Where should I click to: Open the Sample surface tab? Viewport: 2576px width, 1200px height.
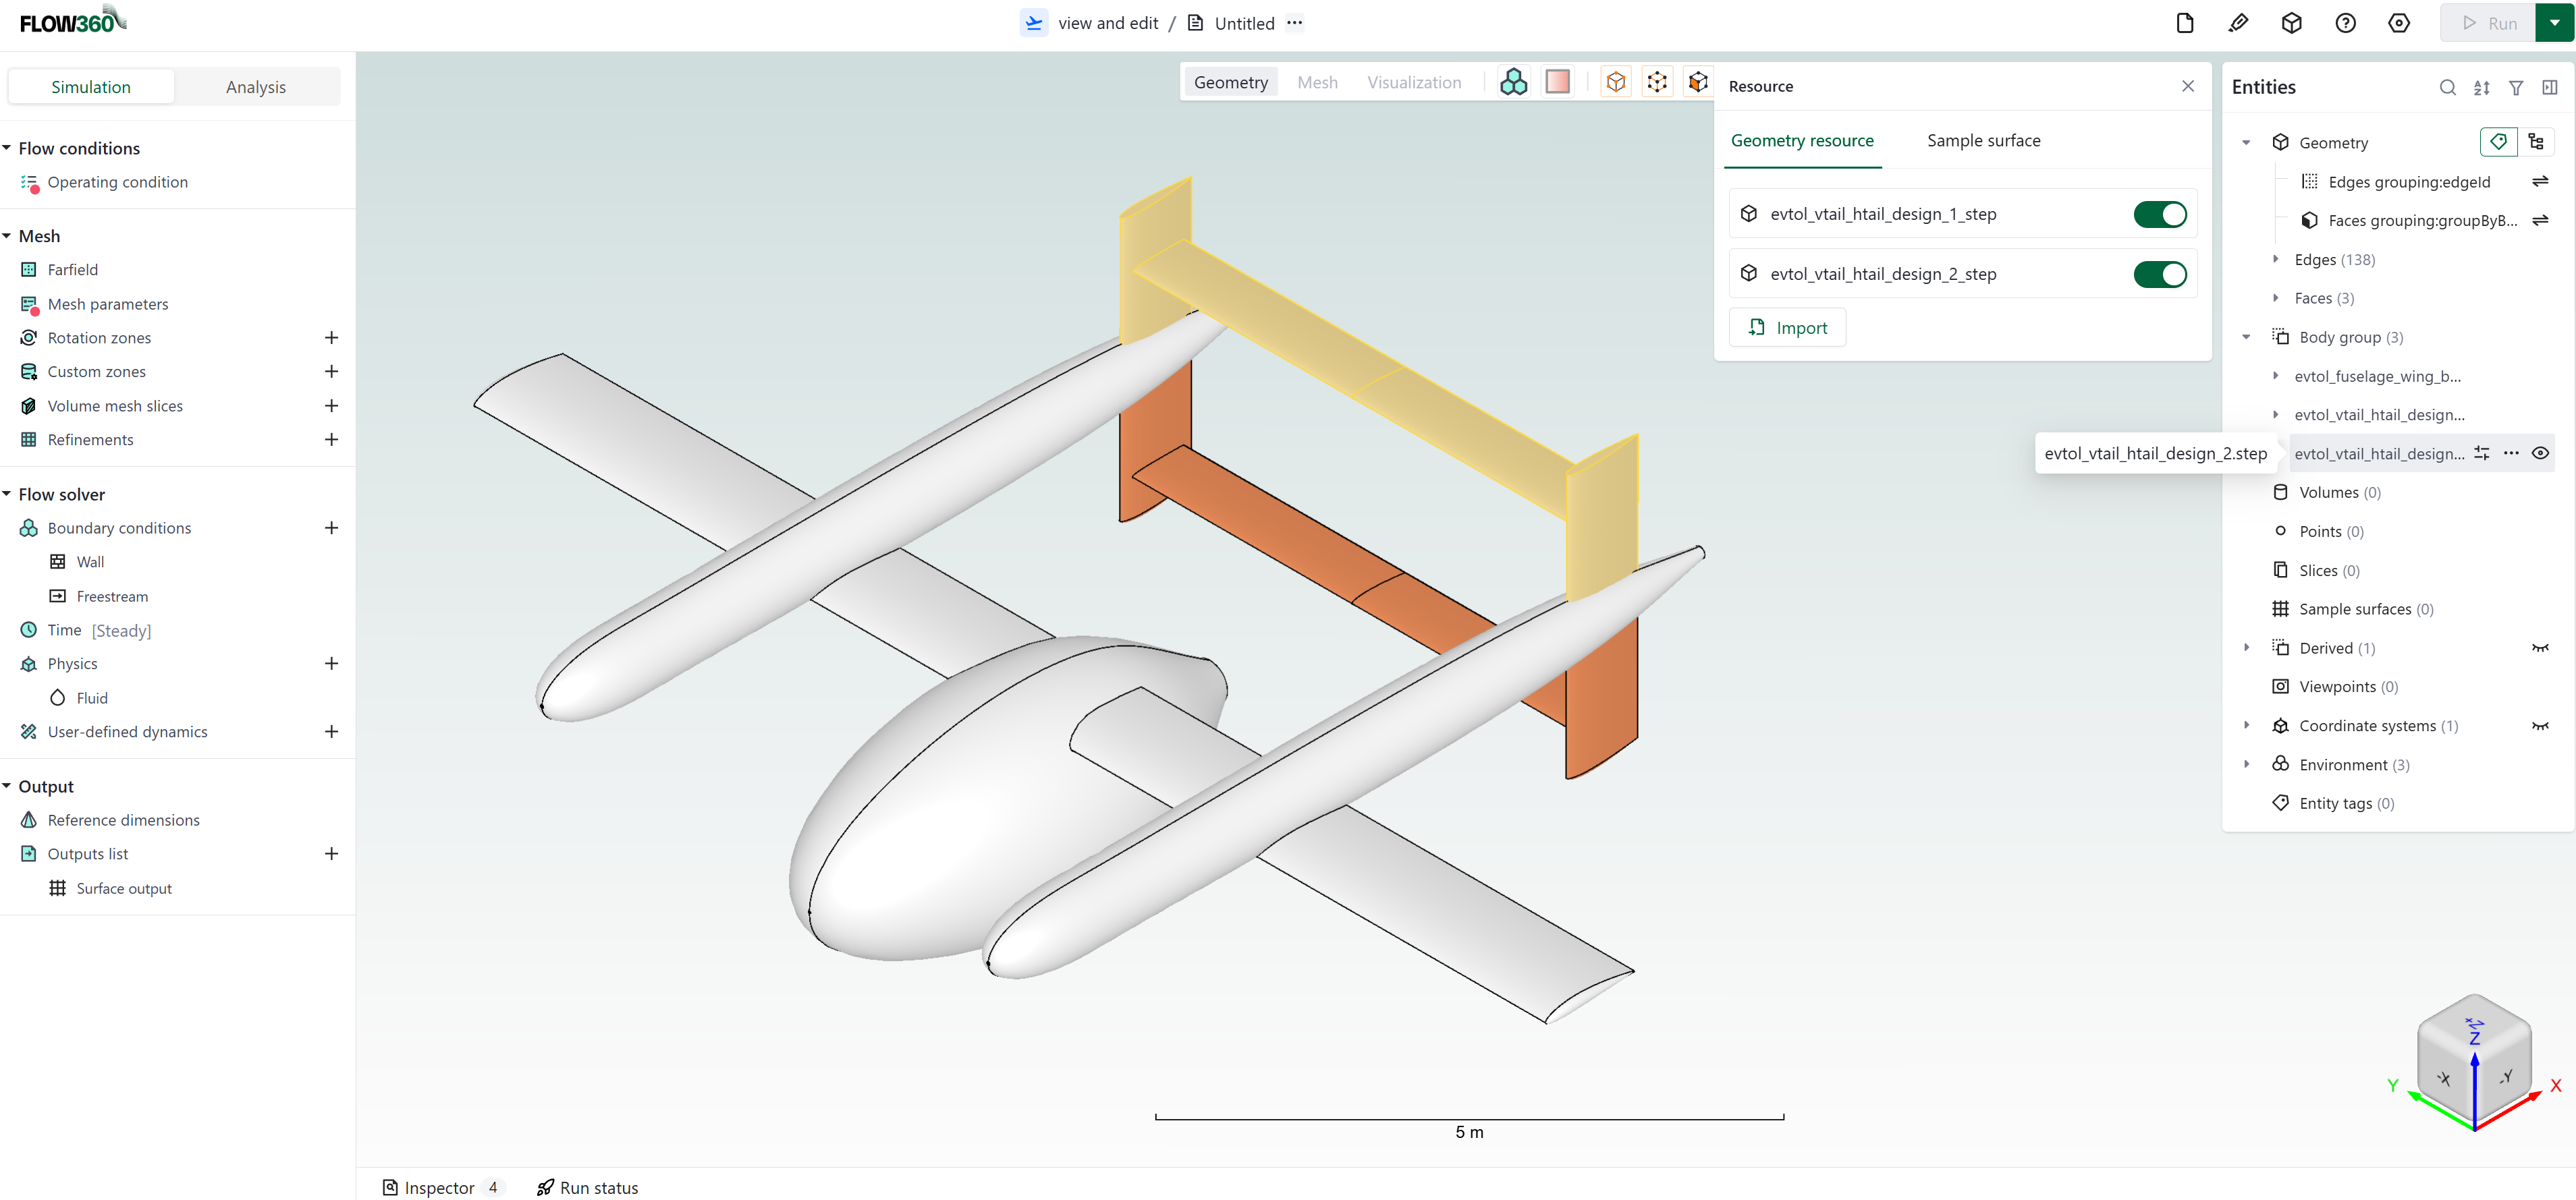point(1983,141)
